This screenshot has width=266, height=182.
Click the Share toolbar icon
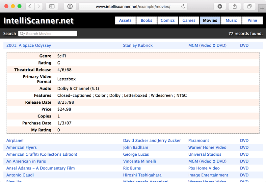(234, 7)
